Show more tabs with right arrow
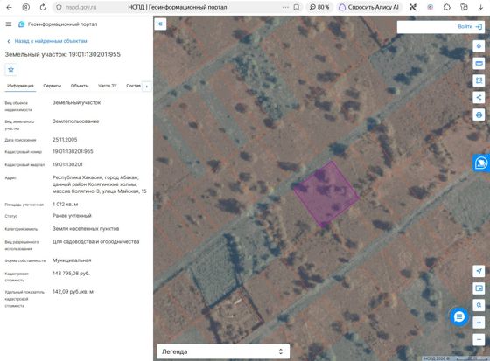Viewport: 490px width, 361px height. 147,87
